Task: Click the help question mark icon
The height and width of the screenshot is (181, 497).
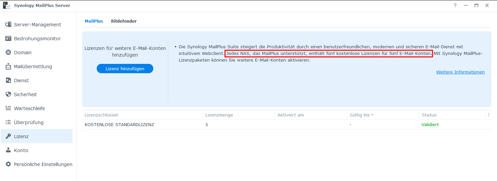Action: coord(455,6)
